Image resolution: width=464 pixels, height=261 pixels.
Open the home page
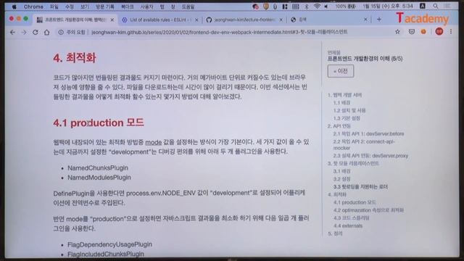click(46, 32)
